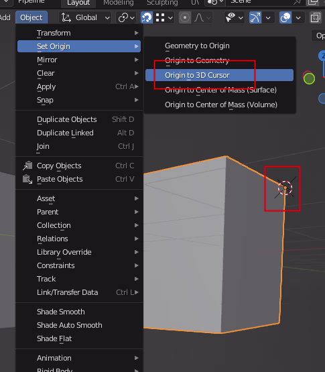Open the Snap submenu

tap(79, 100)
